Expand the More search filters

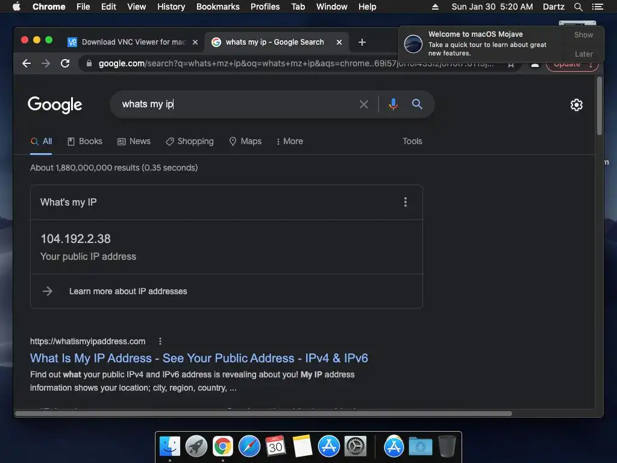(290, 141)
